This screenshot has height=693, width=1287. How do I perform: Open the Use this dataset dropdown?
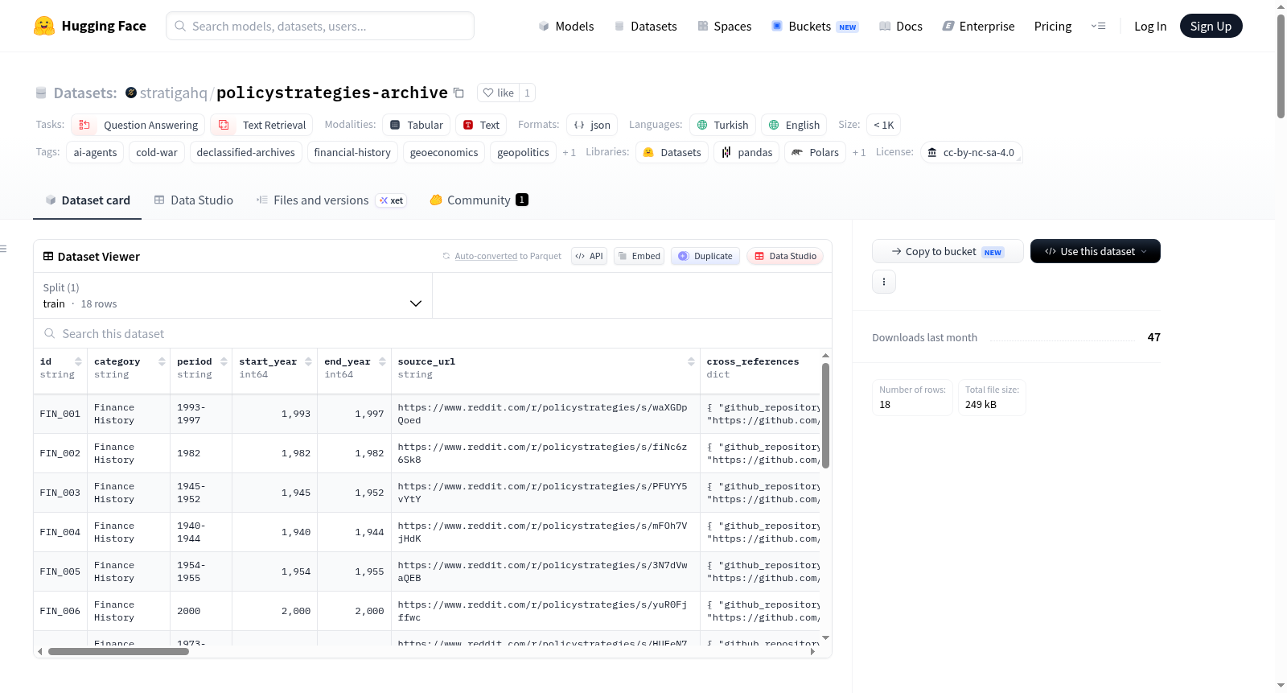1096,251
